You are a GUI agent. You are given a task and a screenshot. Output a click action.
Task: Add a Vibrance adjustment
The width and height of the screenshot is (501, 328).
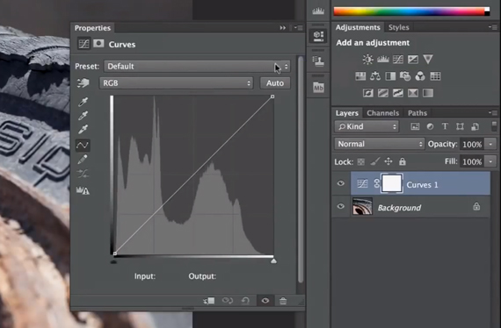(428, 59)
